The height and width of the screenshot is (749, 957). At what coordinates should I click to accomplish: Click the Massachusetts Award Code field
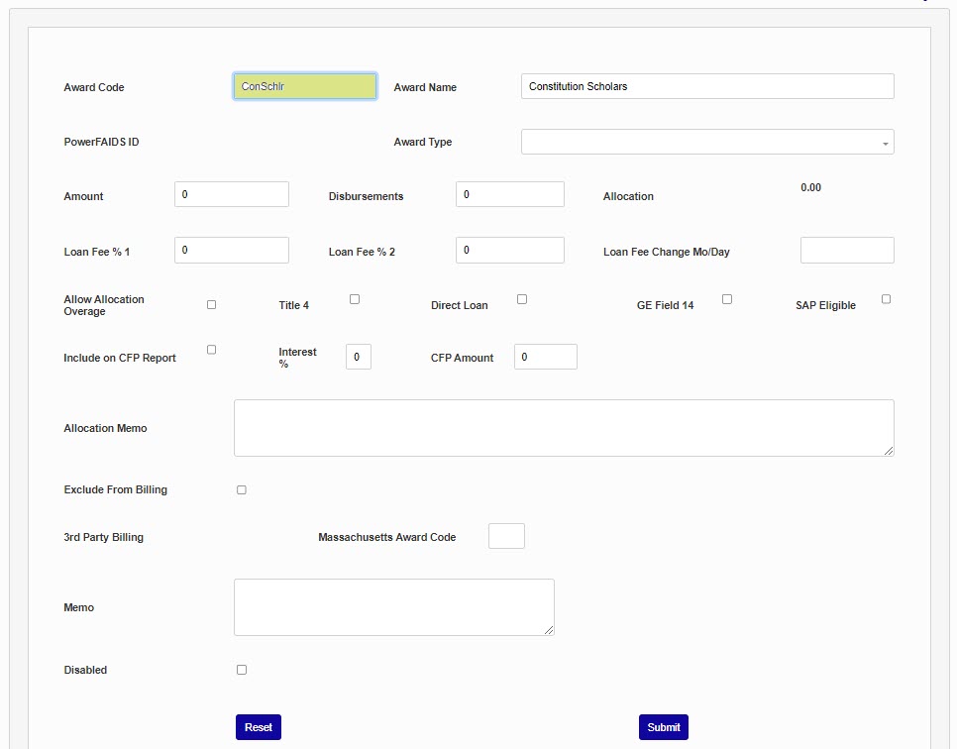(506, 536)
